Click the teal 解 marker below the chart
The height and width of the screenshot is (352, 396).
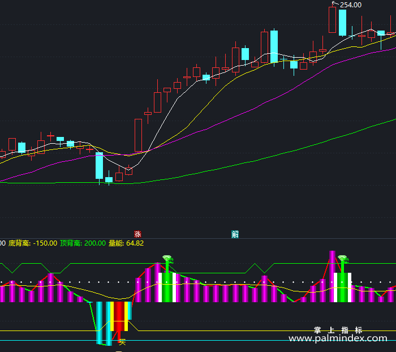click(x=235, y=234)
